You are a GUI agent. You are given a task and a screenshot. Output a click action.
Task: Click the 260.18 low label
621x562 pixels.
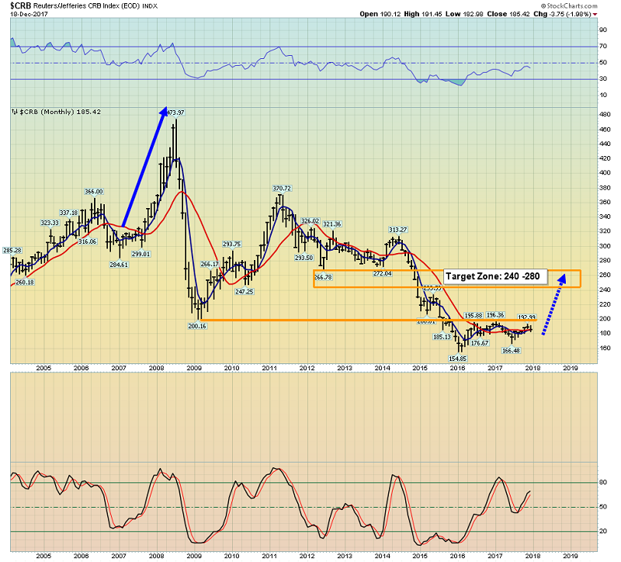pyautogui.click(x=25, y=283)
